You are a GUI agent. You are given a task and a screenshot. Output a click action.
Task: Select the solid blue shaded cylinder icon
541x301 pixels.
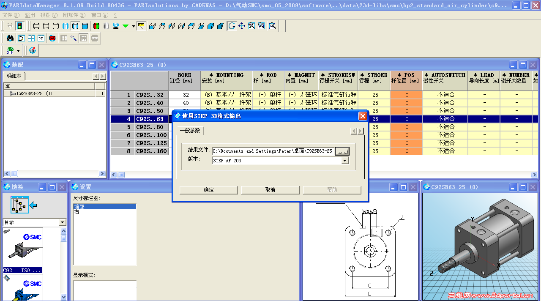(x=85, y=26)
